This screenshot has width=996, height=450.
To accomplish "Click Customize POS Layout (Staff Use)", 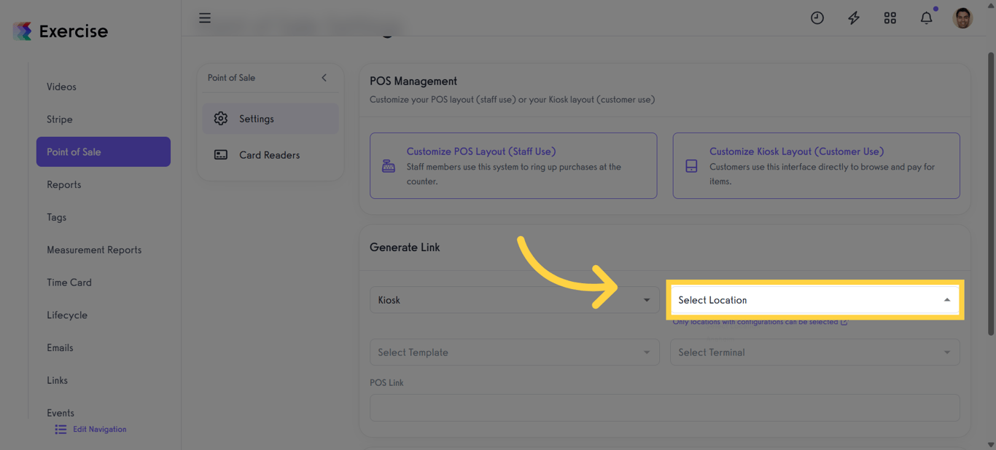I will [481, 151].
